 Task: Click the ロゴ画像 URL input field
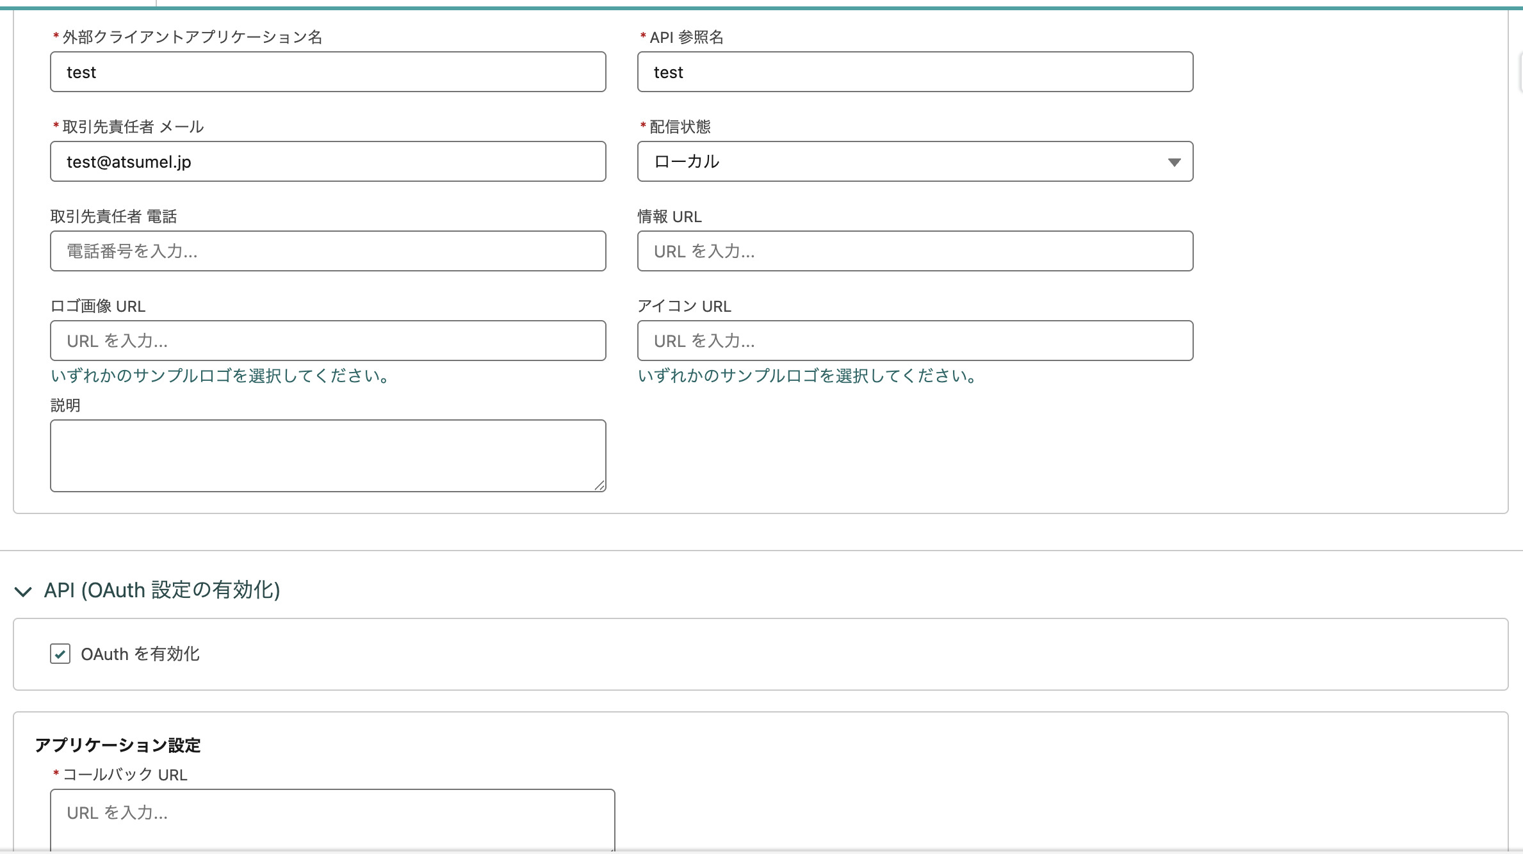coord(328,341)
